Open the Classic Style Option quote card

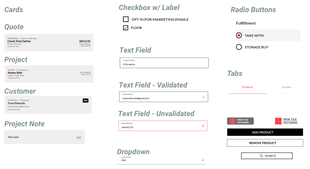pyautogui.click(x=48, y=42)
